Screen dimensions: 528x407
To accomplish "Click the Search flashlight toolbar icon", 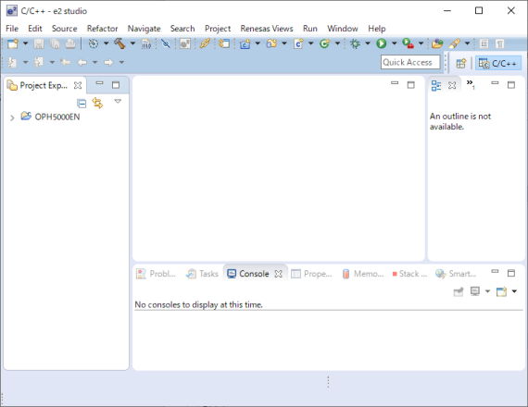I will [454, 43].
